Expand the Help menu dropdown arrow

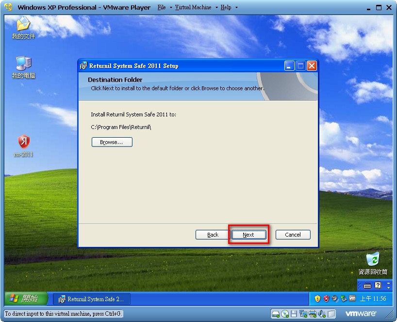[x=236, y=8]
